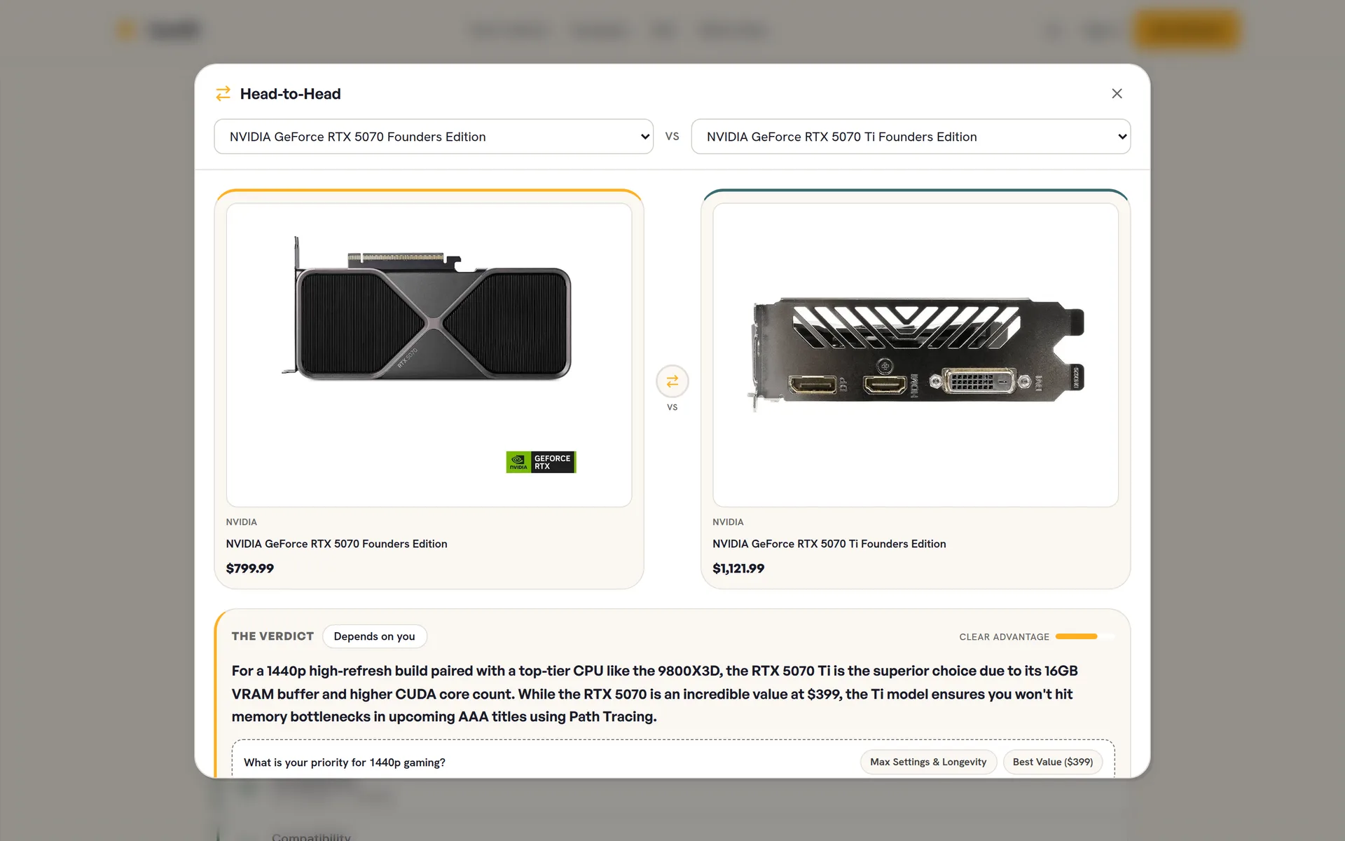Click the priority question for 1440p gaming
Screen dimensions: 1345x841
point(345,763)
